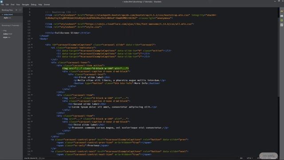
Task: Open the Bootstrap 5 Tutorials project dropdown
Action: click(11, 25)
